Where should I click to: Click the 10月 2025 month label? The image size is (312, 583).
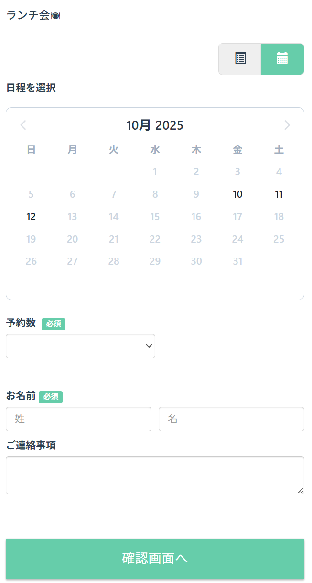(x=156, y=125)
